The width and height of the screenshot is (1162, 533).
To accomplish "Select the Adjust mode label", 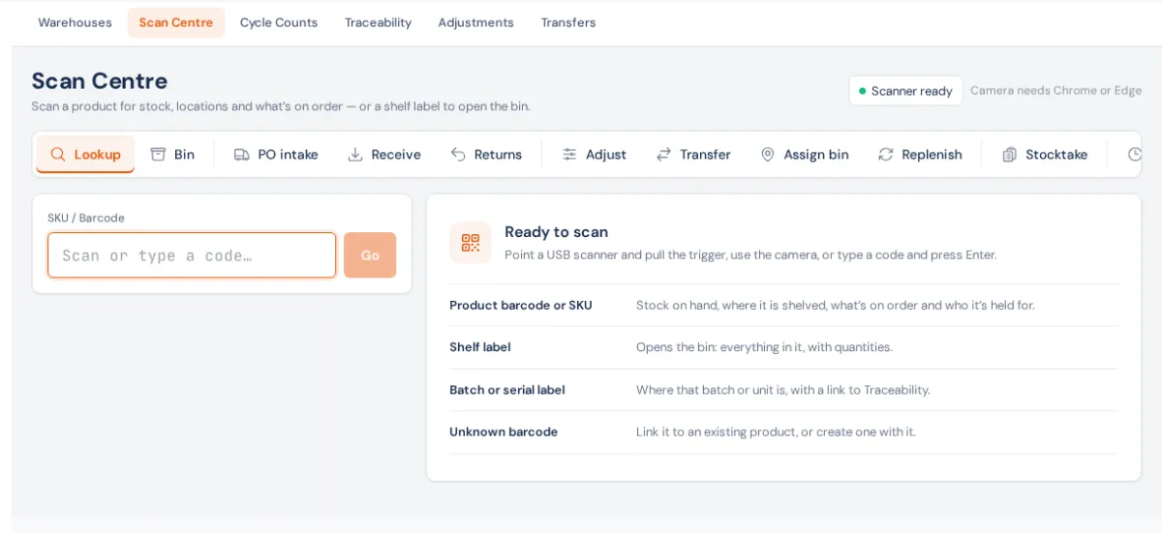I will (x=606, y=155).
